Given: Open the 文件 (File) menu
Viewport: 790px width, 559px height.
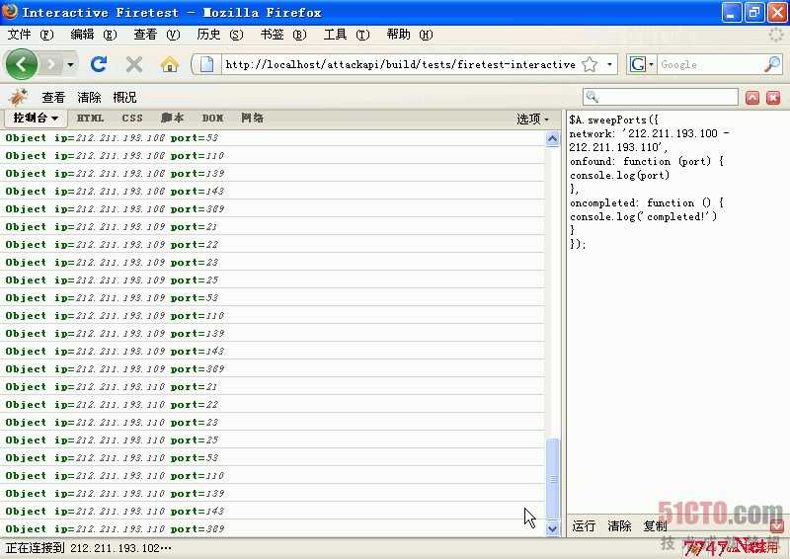Looking at the screenshot, I should tap(31, 35).
